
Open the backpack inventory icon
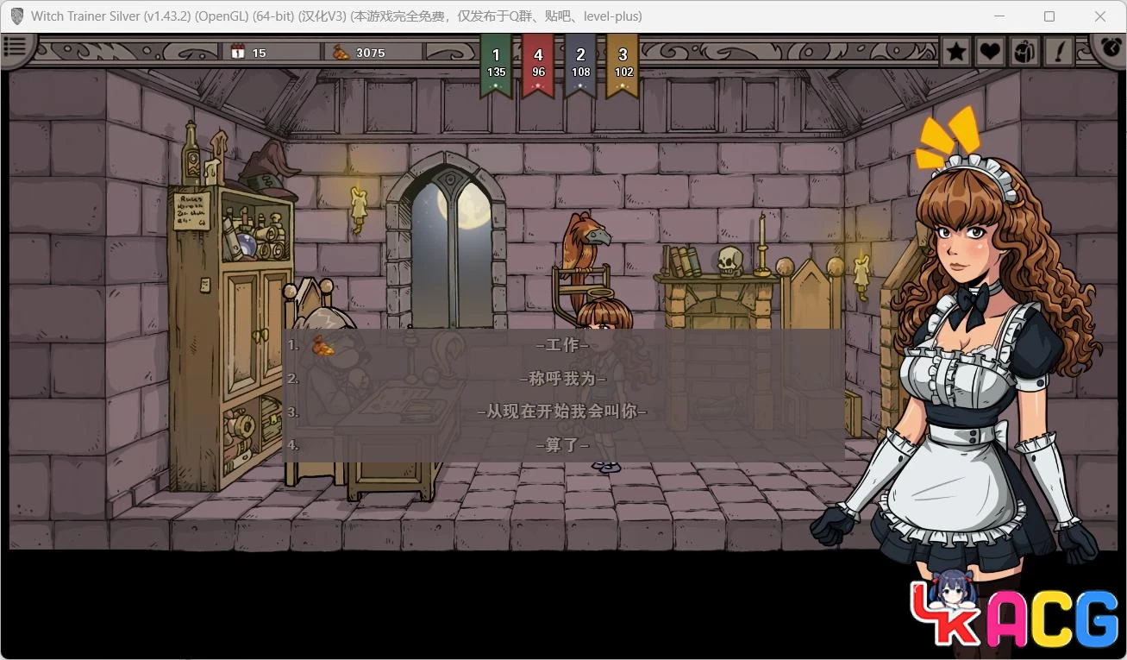(x=1024, y=52)
